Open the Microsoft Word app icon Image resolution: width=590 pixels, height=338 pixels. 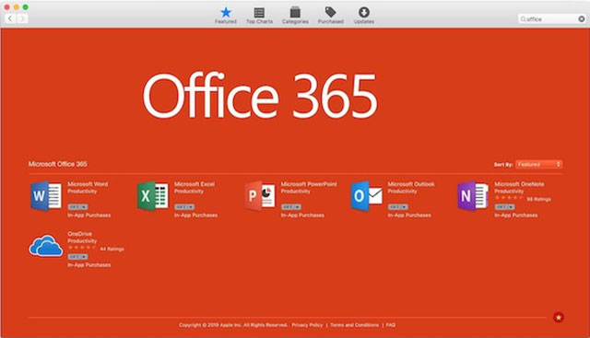[x=46, y=196]
